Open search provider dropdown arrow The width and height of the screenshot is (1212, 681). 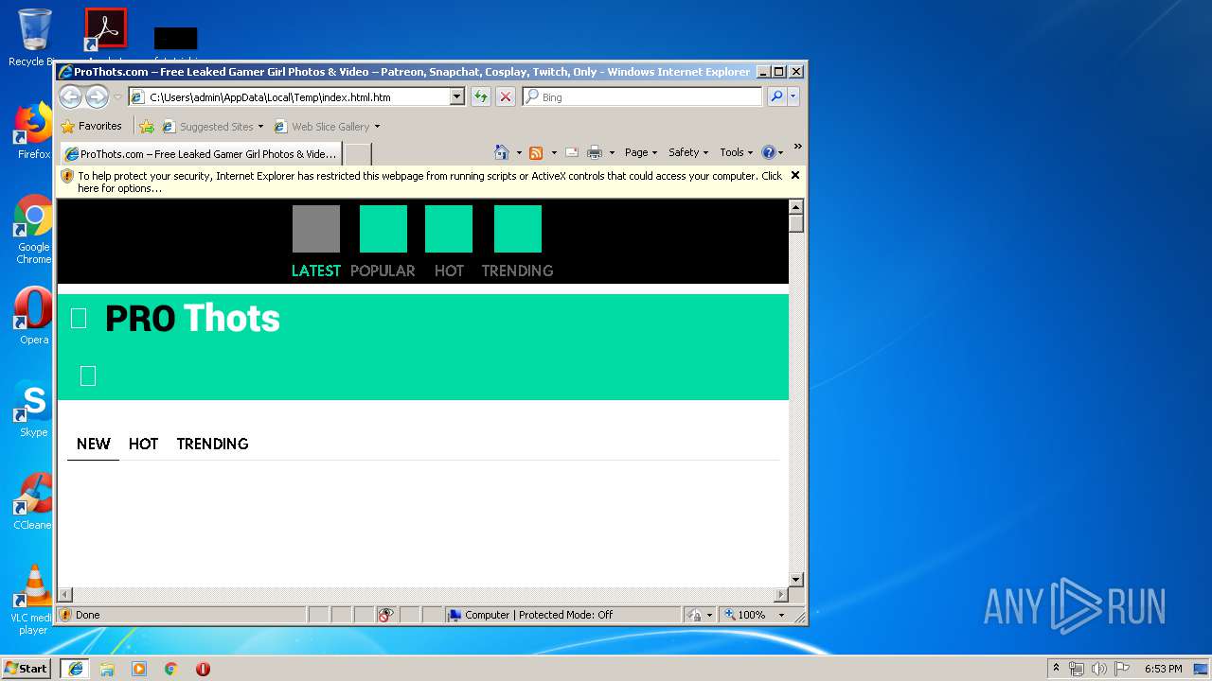[x=793, y=96]
